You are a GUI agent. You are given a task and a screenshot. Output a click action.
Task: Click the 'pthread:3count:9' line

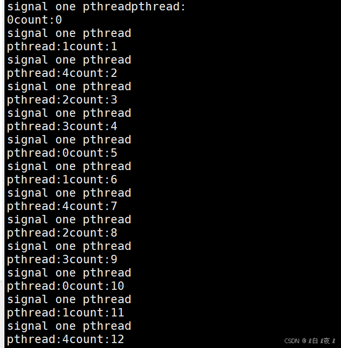62,260
